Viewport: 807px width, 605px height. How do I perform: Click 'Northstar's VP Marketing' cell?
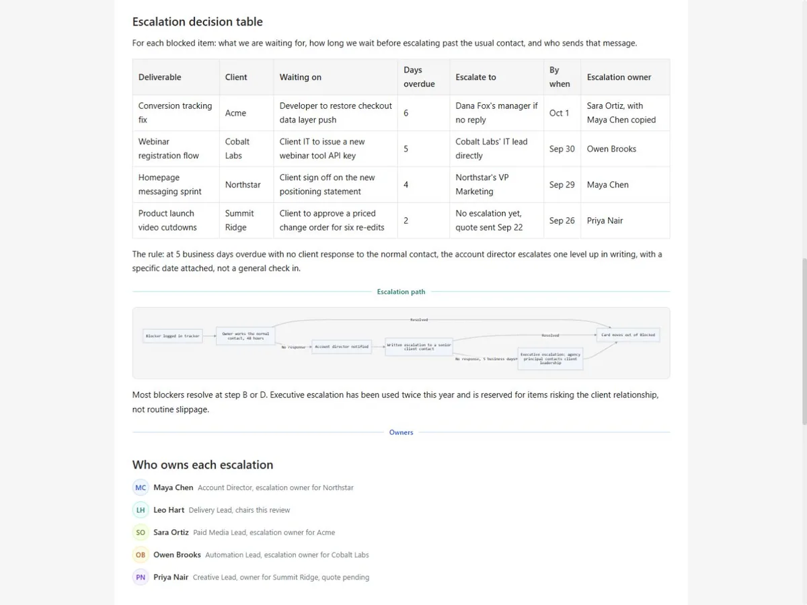[496, 184]
